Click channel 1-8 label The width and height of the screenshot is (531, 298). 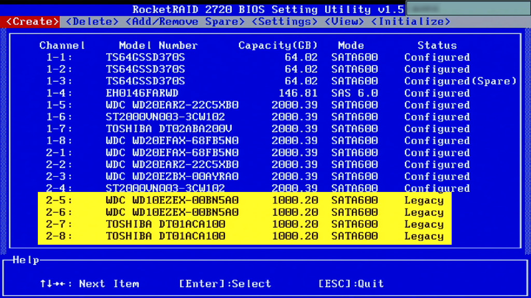[x=59, y=141]
